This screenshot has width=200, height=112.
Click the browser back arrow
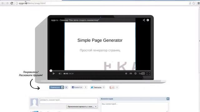coord(3,3)
